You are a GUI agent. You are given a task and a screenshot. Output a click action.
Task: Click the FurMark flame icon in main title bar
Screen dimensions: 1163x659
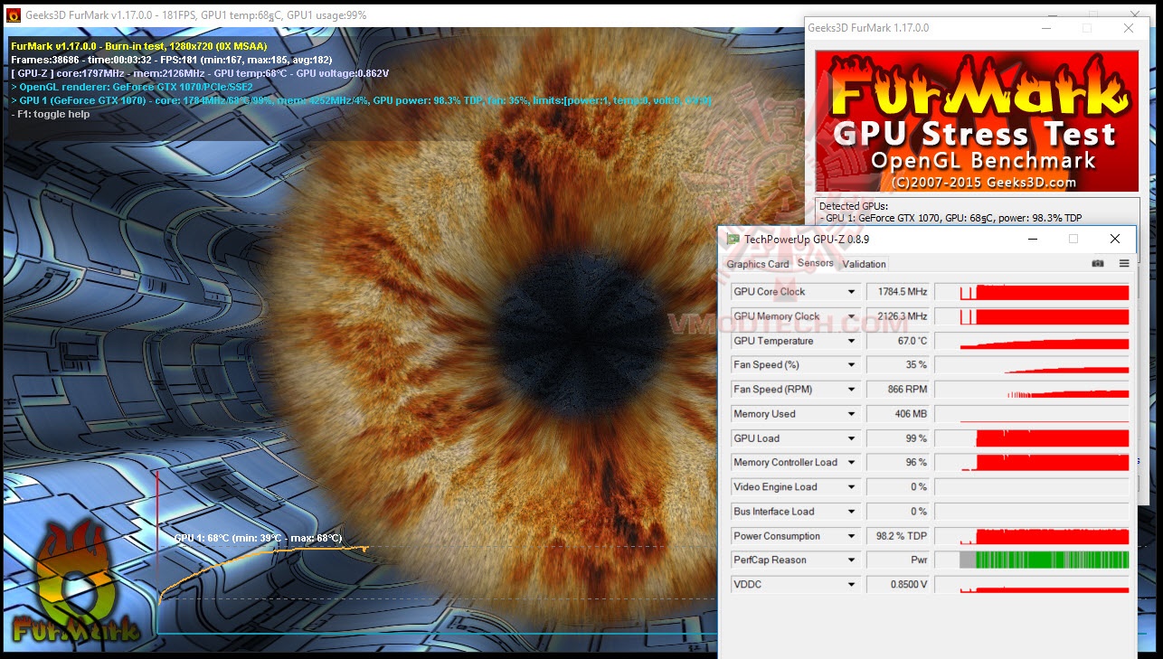click(13, 15)
